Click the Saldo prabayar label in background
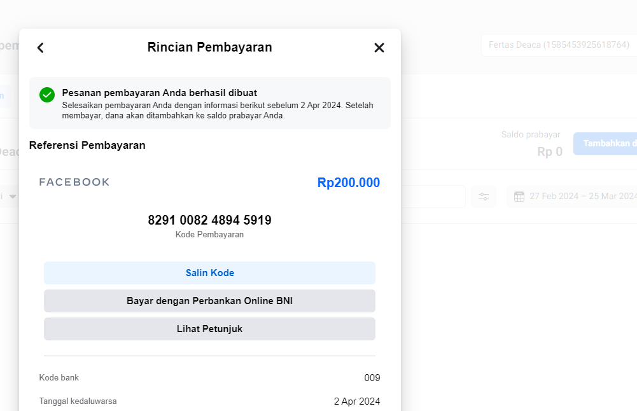 click(531, 134)
